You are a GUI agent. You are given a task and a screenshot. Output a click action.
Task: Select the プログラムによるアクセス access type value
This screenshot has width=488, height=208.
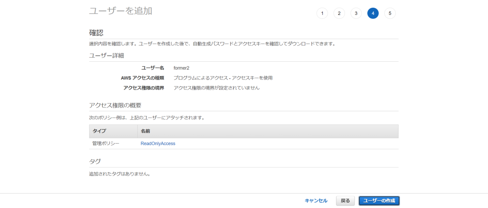coord(223,78)
